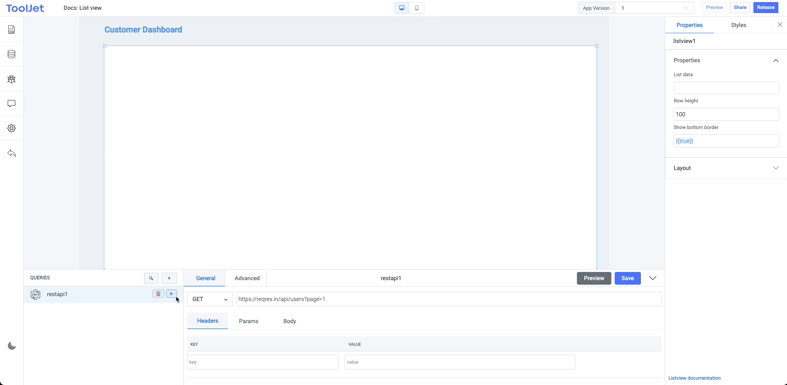Click the undo/back arrow icon in sidebar

coord(11,153)
